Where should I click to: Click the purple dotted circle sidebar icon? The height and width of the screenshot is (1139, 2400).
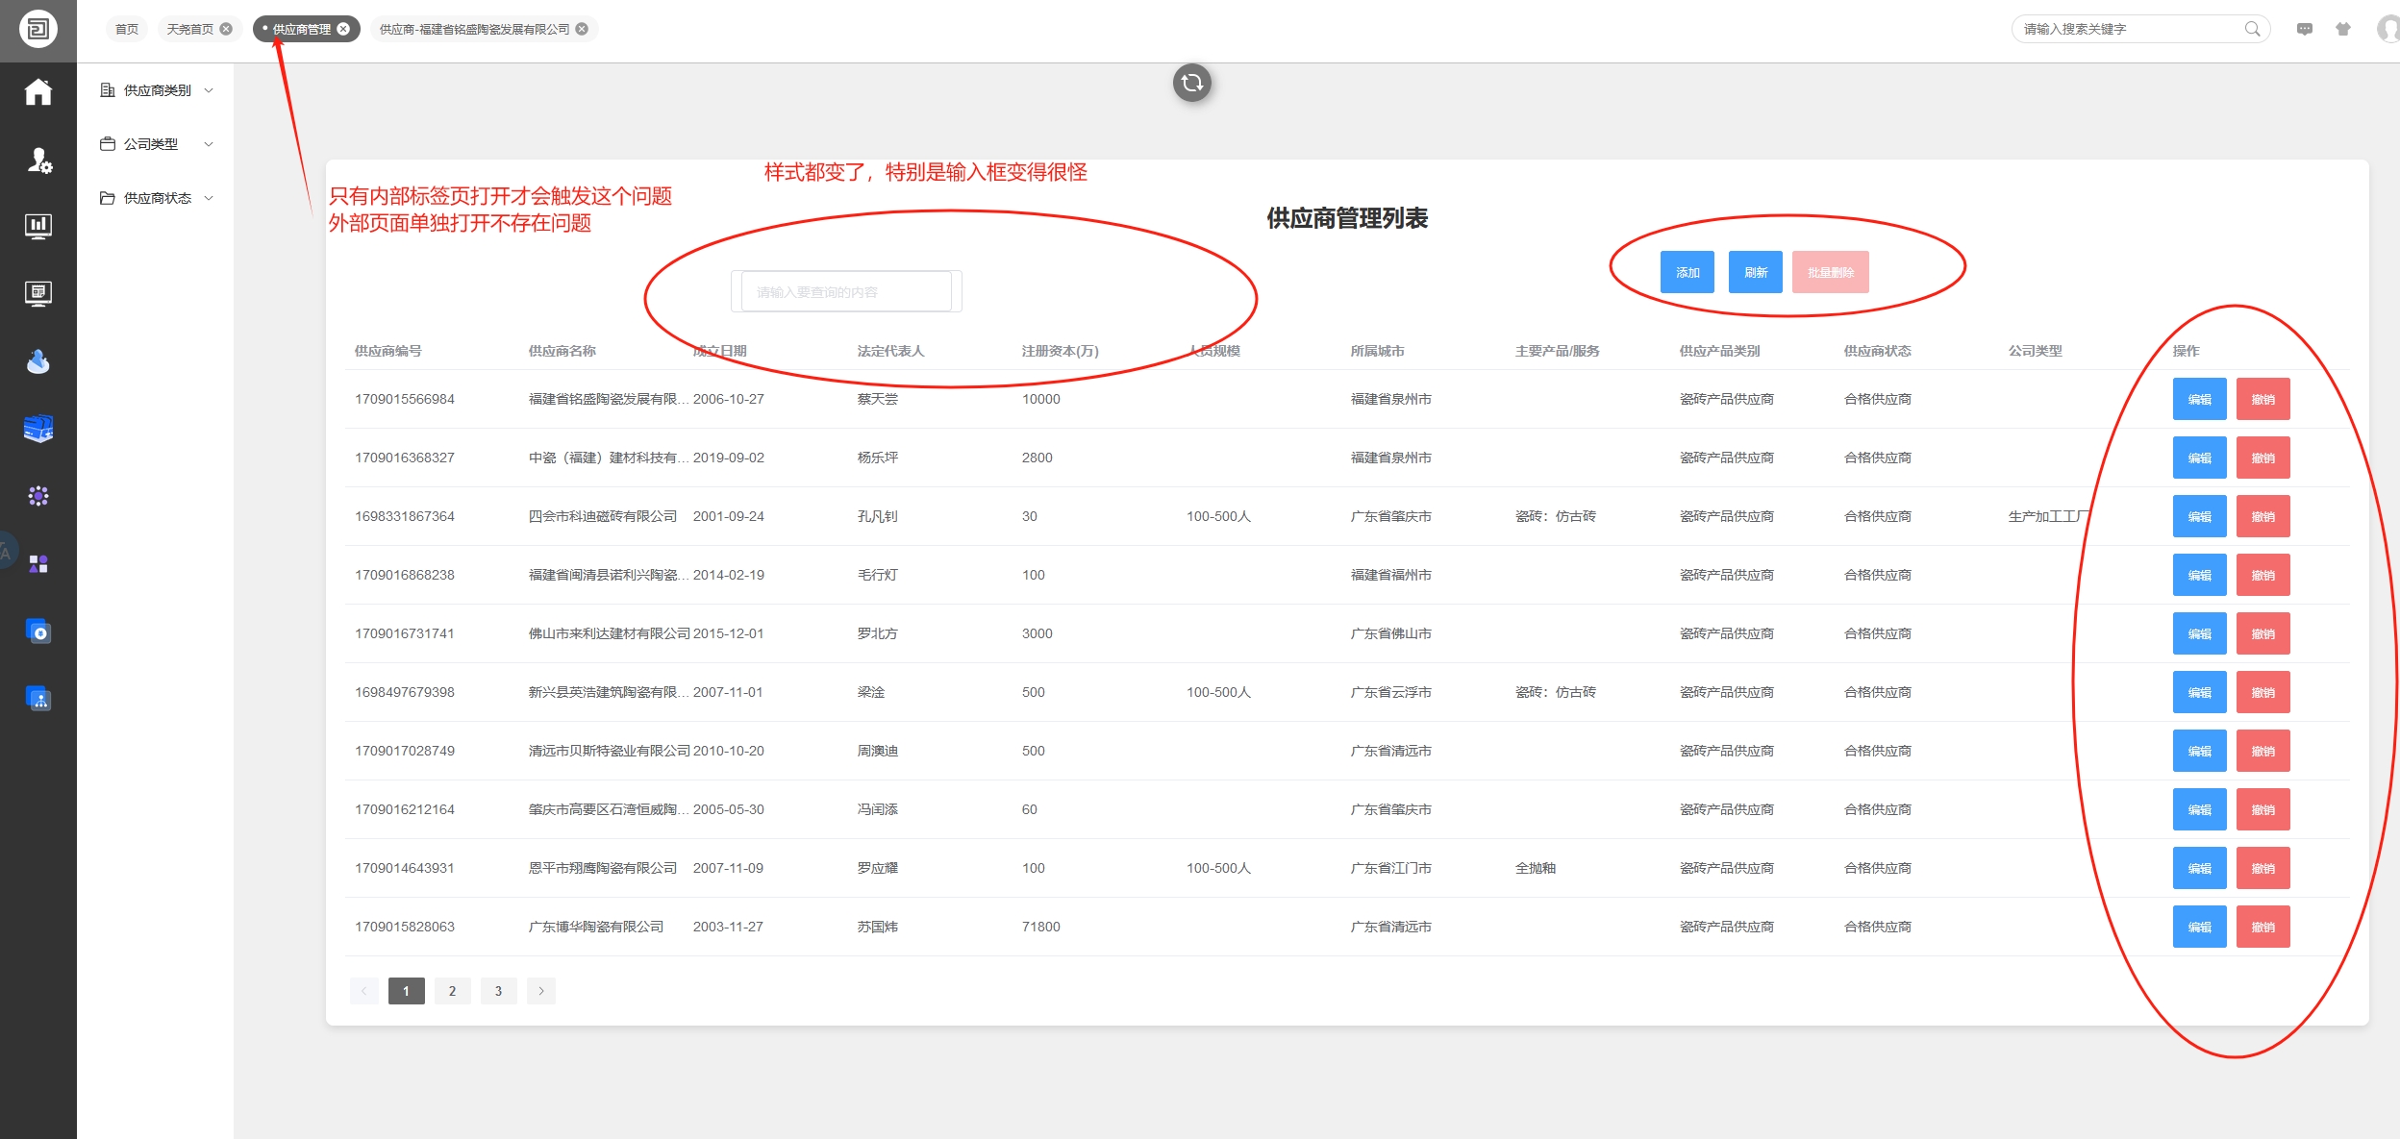coord(37,496)
